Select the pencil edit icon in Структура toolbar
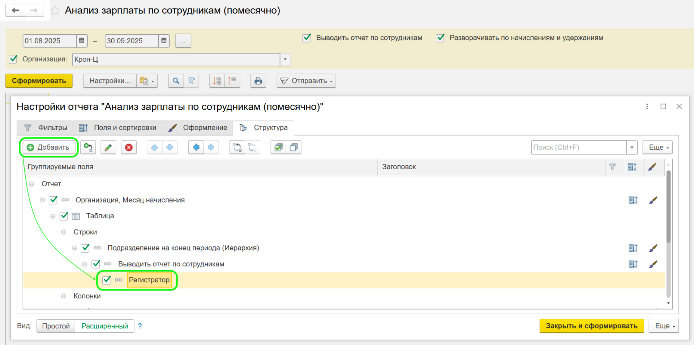The width and height of the screenshot is (694, 345). click(x=108, y=147)
